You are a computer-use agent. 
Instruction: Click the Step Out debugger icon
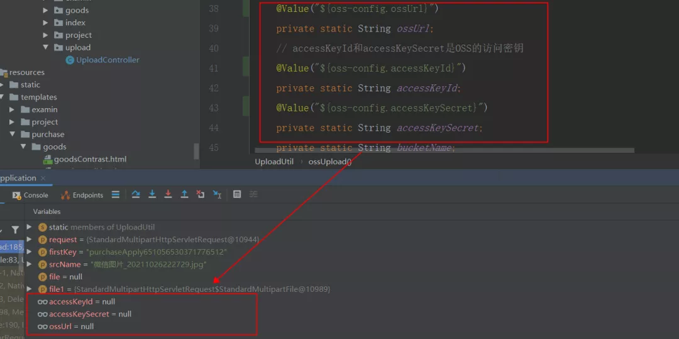184,194
